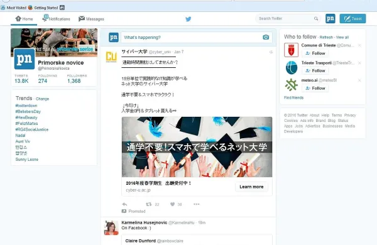View the 274 following count
The width and height of the screenshot is (377, 245).
tap(47, 79)
